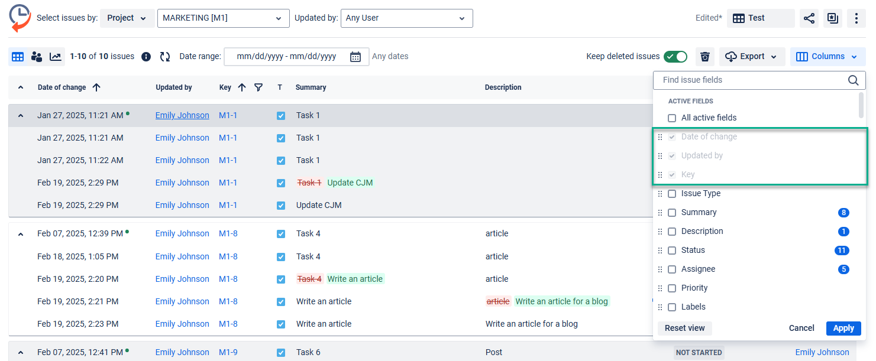The width and height of the screenshot is (876, 361).
Task: Enable the Status field checkbox
Action: (672, 251)
